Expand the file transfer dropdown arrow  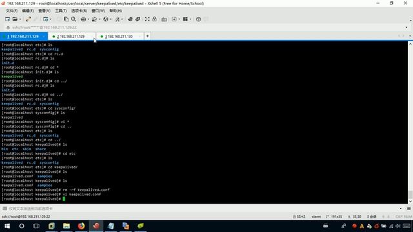(x=179, y=19)
